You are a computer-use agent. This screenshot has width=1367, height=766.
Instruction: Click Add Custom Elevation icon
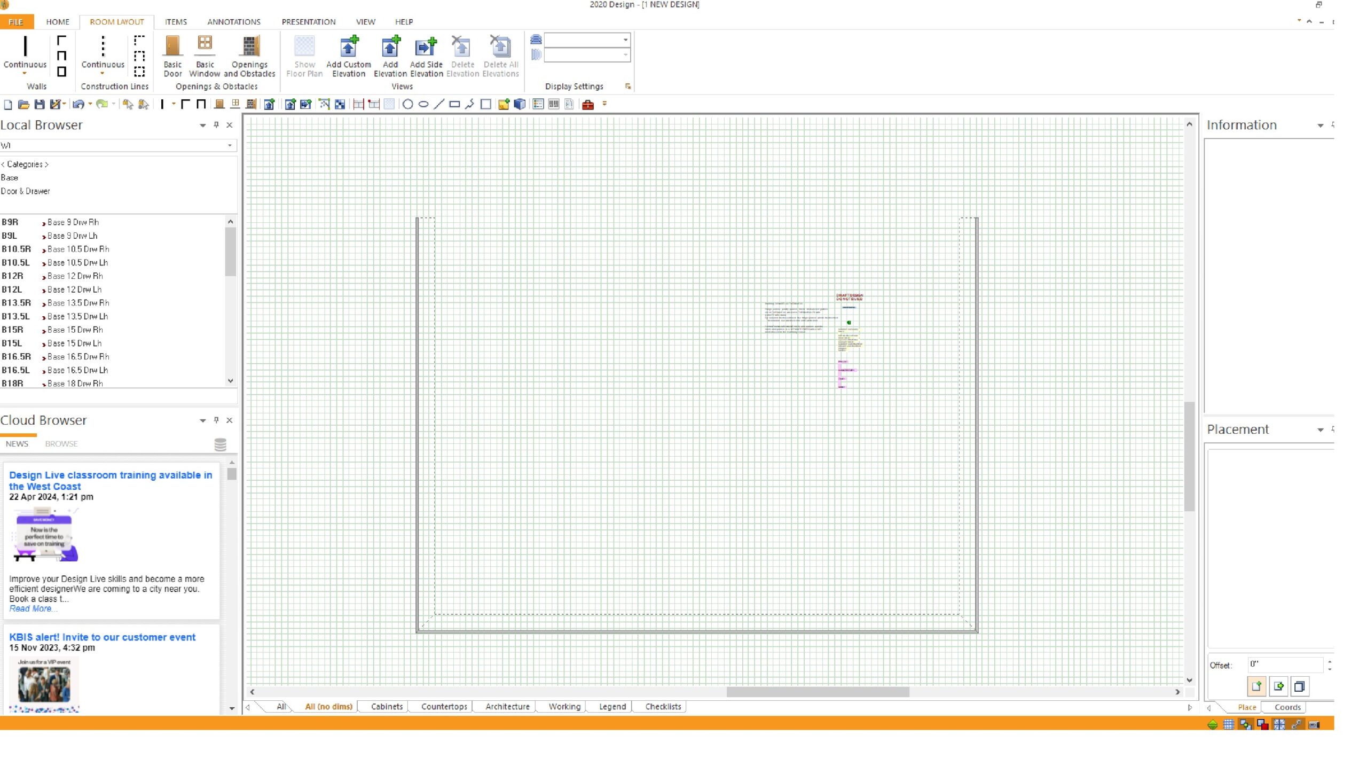(x=348, y=48)
